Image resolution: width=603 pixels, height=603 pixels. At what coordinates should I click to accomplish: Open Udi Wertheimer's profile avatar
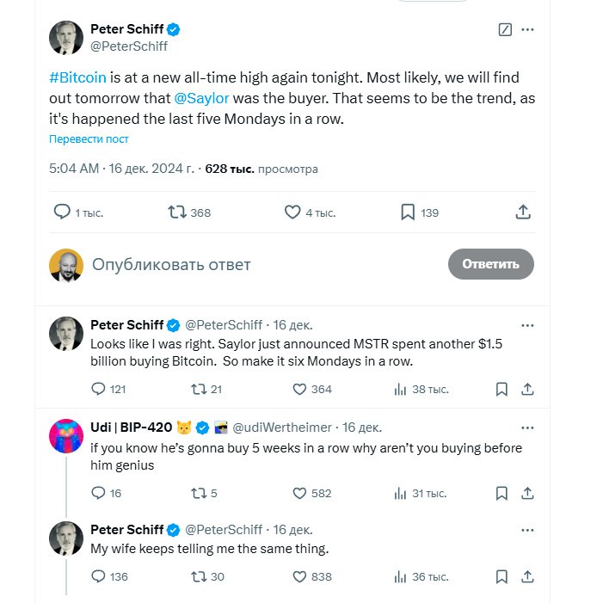(x=66, y=436)
